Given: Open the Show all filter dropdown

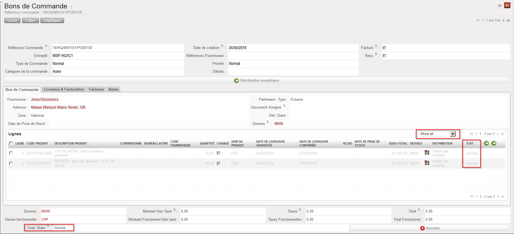Looking at the screenshot, I should 438,134.
